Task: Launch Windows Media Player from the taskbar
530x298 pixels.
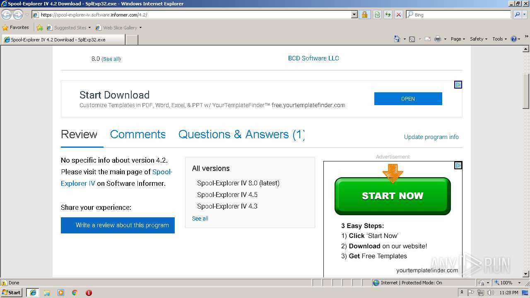Action: [x=61, y=293]
